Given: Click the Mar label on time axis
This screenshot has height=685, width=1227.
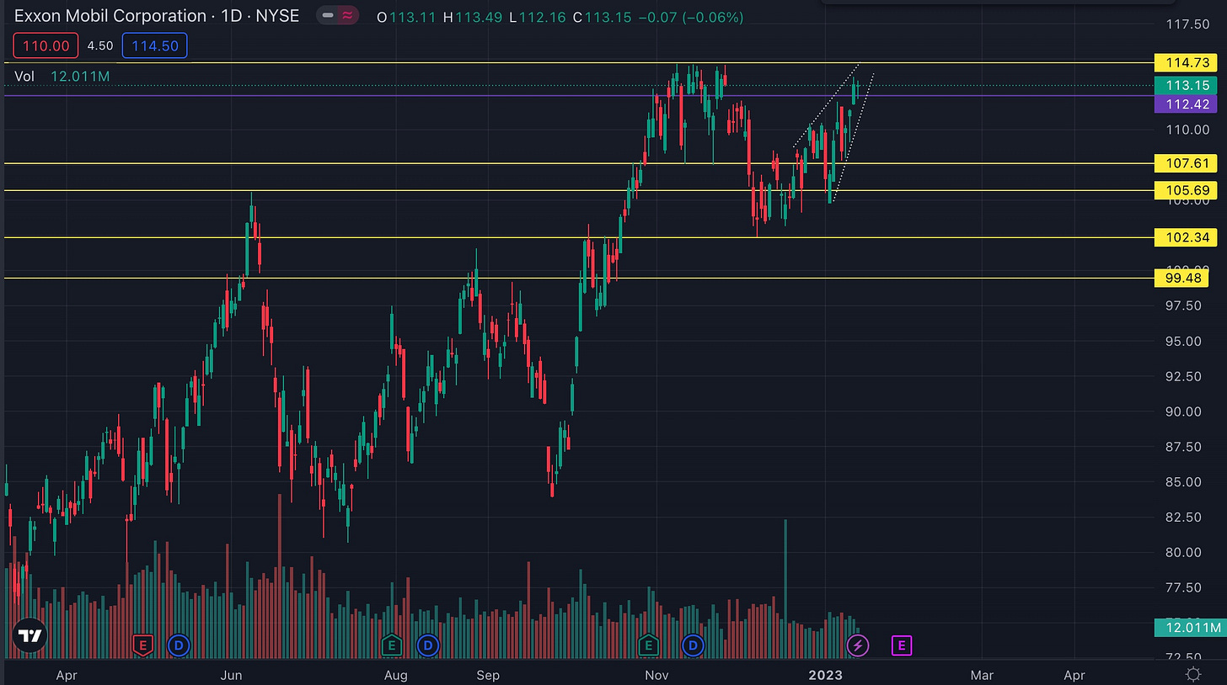Looking at the screenshot, I should [x=981, y=675].
